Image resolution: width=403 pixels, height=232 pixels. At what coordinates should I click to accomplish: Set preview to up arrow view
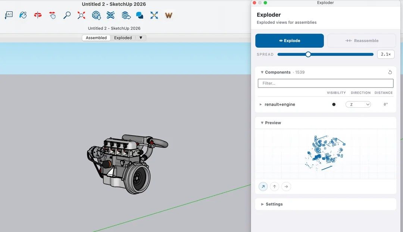tap(275, 186)
